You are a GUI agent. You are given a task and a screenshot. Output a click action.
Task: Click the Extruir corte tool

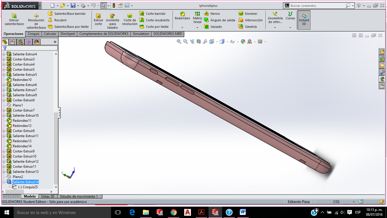click(98, 19)
